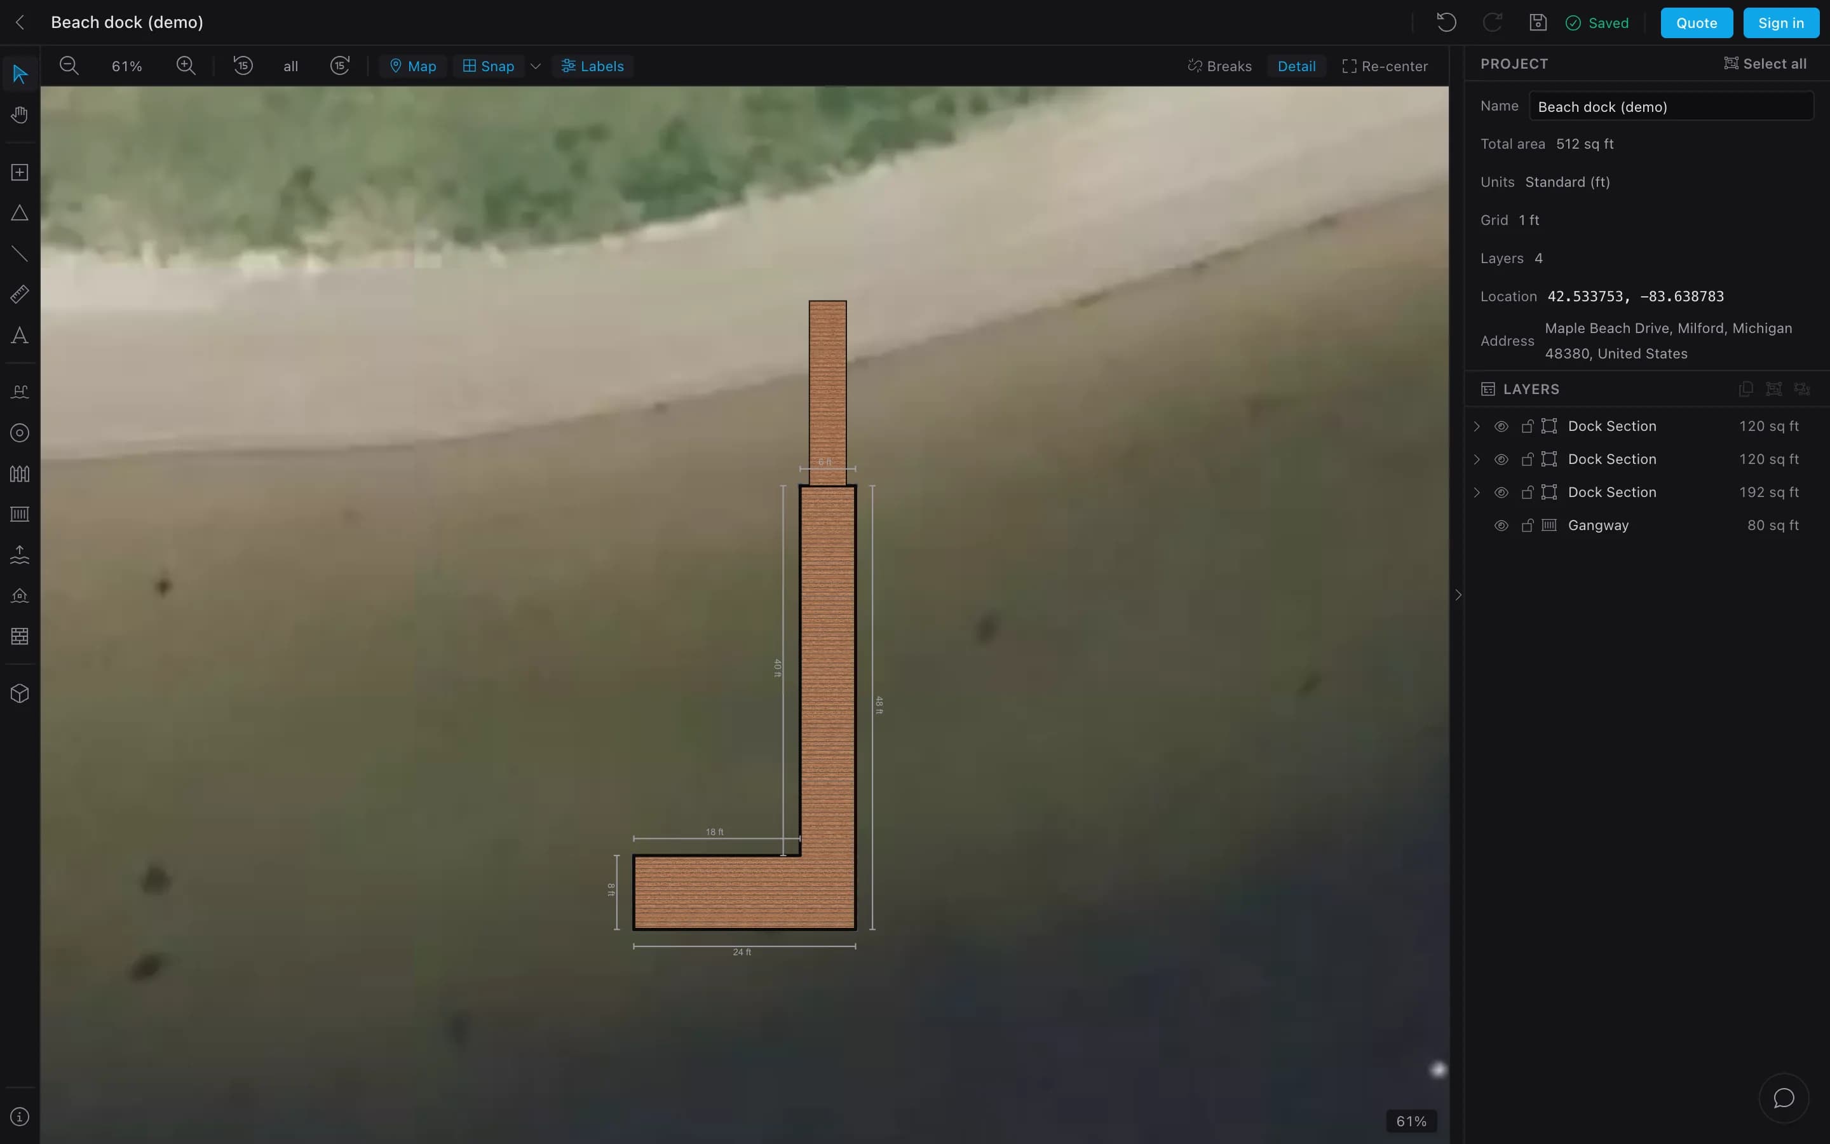Switch to Detail view
The image size is (1830, 1144).
pyautogui.click(x=1296, y=66)
